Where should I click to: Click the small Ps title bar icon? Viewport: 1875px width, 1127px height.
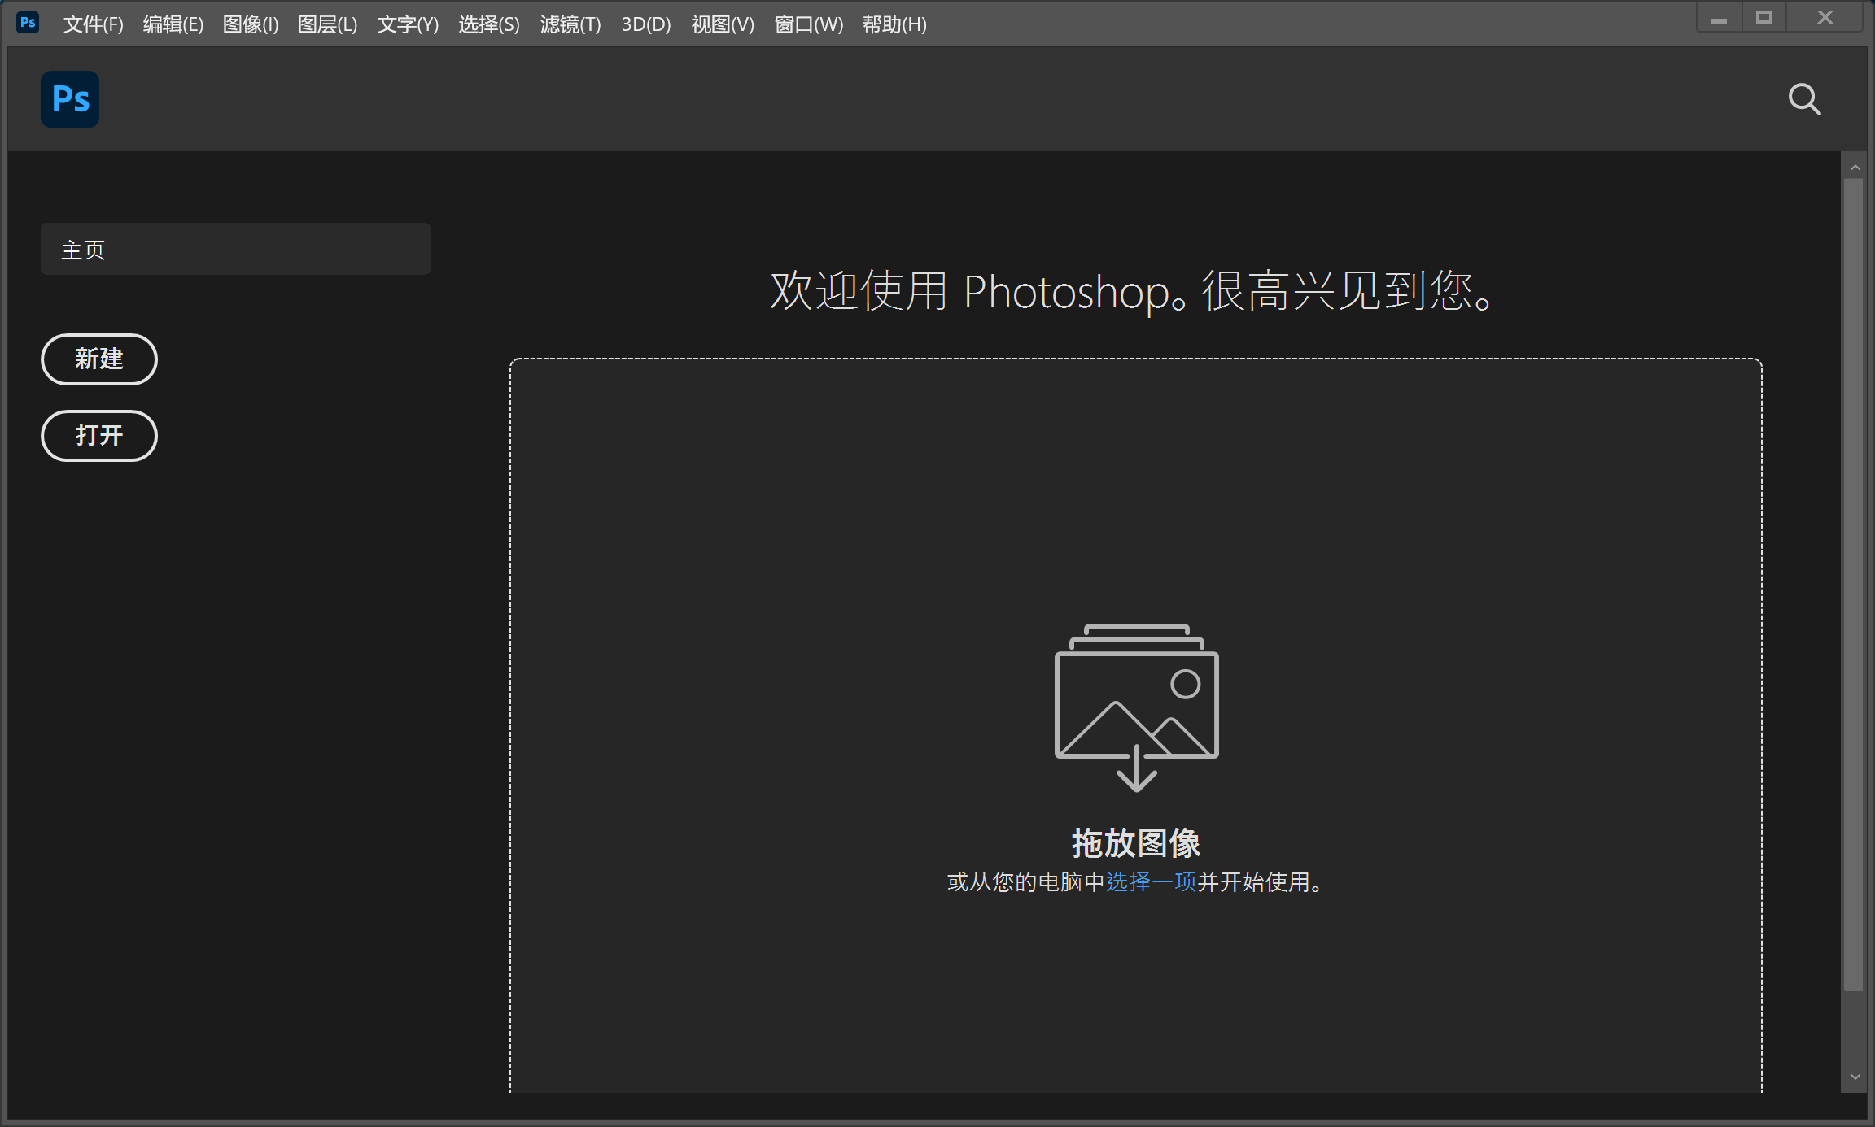pyautogui.click(x=28, y=23)
